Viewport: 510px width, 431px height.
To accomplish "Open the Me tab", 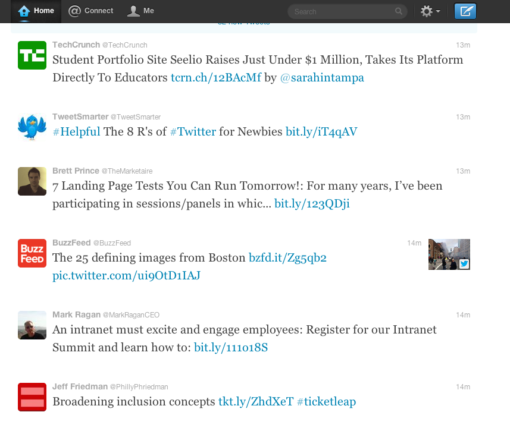I will click(x=141, y=11).
